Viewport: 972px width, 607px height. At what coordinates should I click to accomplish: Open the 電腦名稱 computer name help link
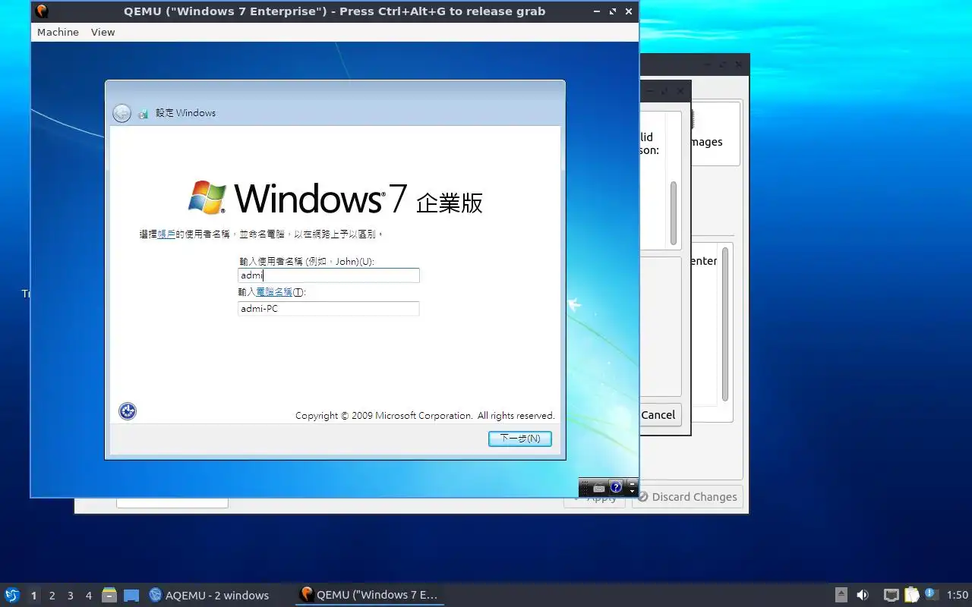click(x=273, y=292)
